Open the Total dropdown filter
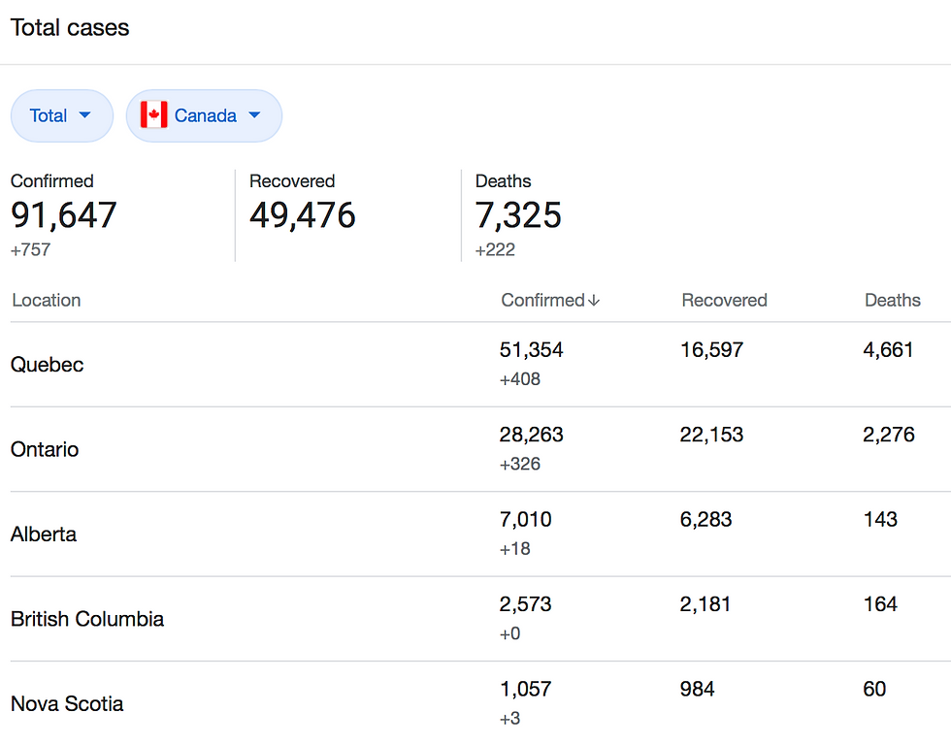The image size is (951, 745). click(61, 115)
